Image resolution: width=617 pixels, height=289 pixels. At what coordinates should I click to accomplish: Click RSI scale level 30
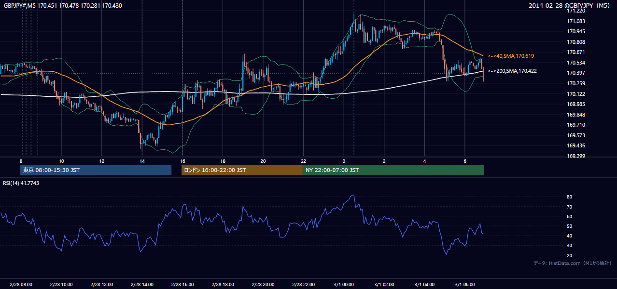coord(570,246)
